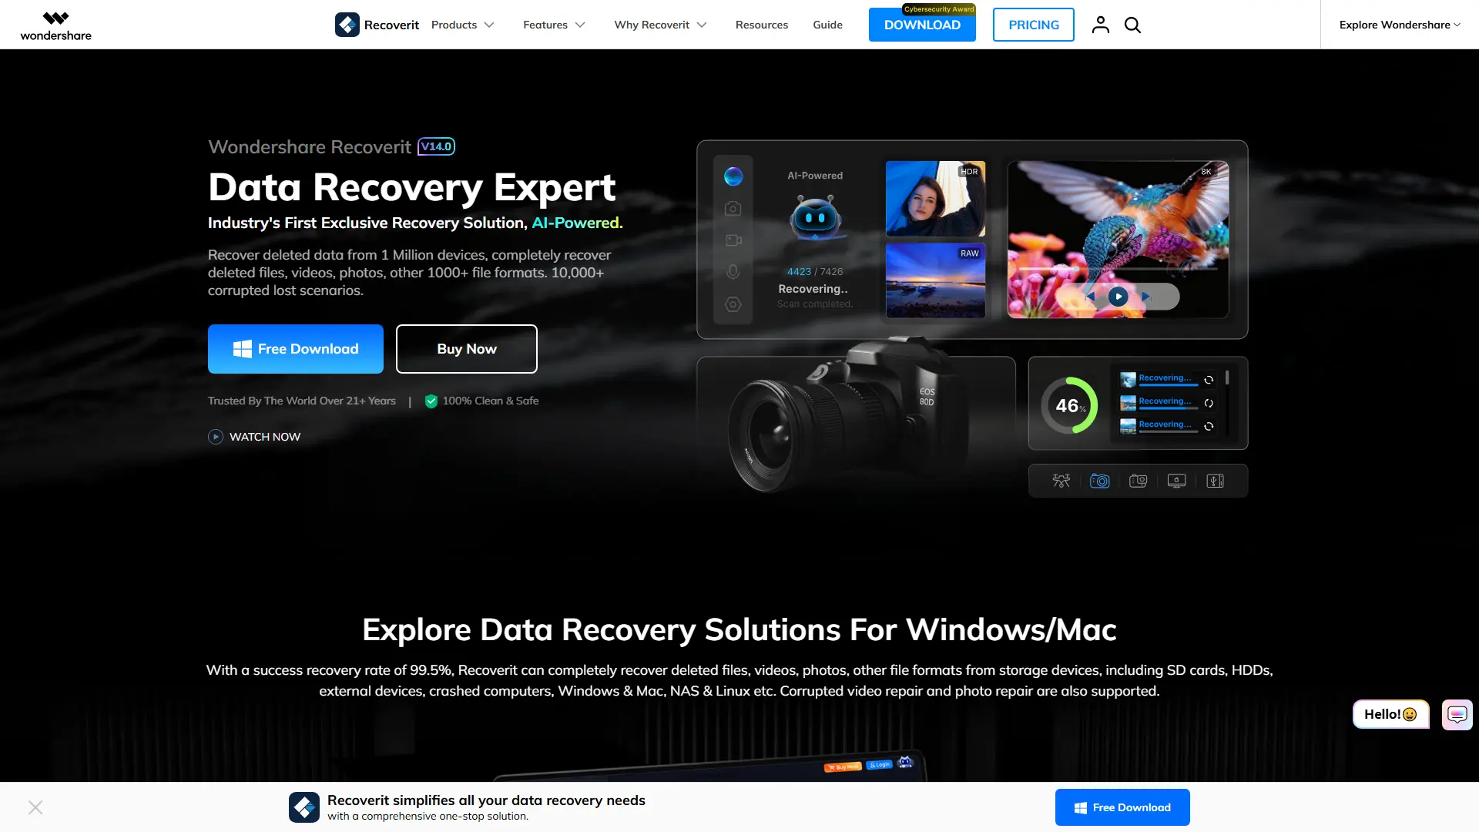Expand the Features menu
This screenshot has height=832, width=1479.
(x=555, y=25)
